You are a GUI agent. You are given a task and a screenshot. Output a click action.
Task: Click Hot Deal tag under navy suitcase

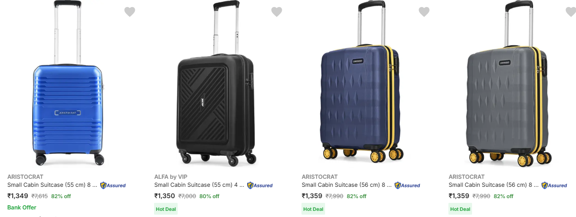coord(313,209)
